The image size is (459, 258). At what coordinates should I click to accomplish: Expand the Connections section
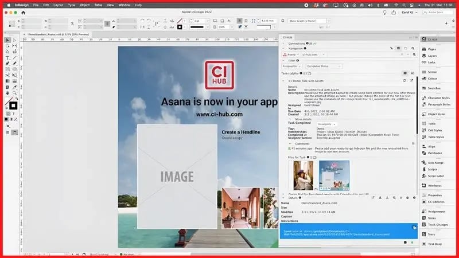point(283,44)
